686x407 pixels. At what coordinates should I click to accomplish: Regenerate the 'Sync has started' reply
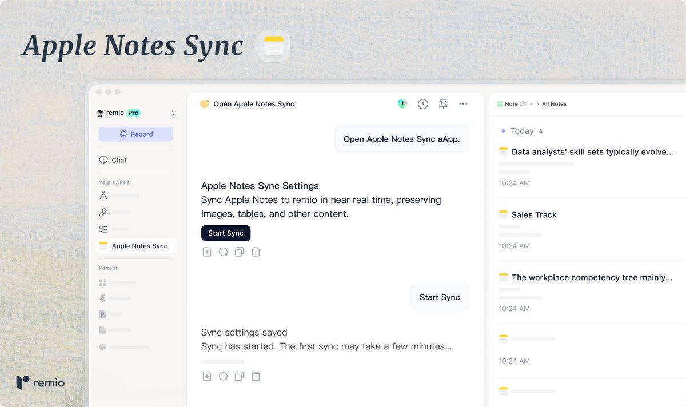224,376
